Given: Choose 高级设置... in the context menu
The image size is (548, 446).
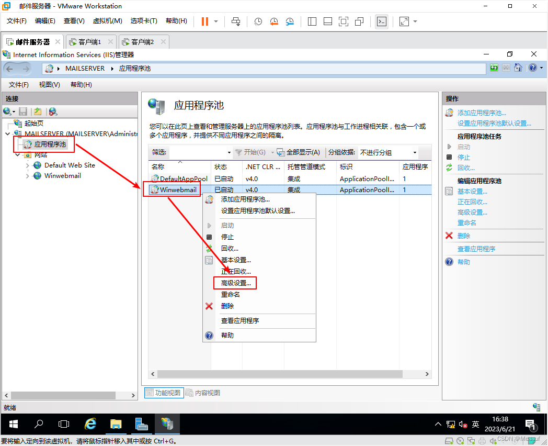Looking at the screenshot, I should 236,283.
